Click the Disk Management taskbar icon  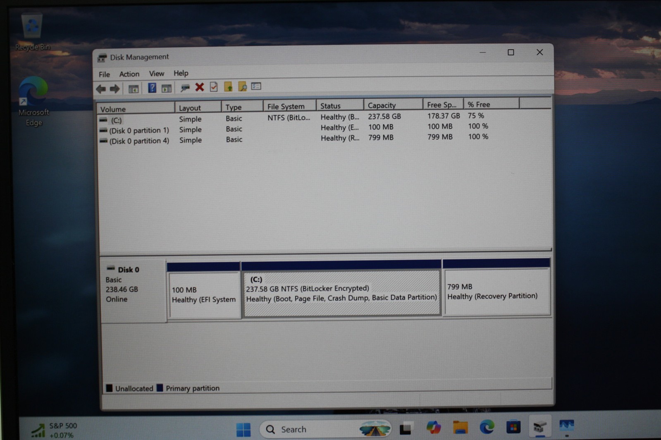[540, 426]
